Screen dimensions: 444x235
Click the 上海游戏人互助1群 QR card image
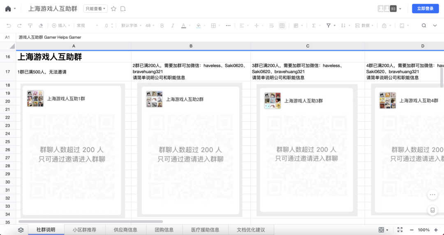72,151
